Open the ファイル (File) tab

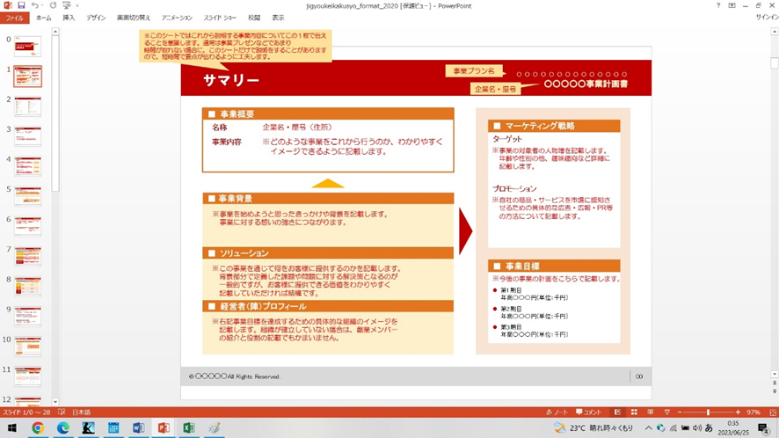14,18
